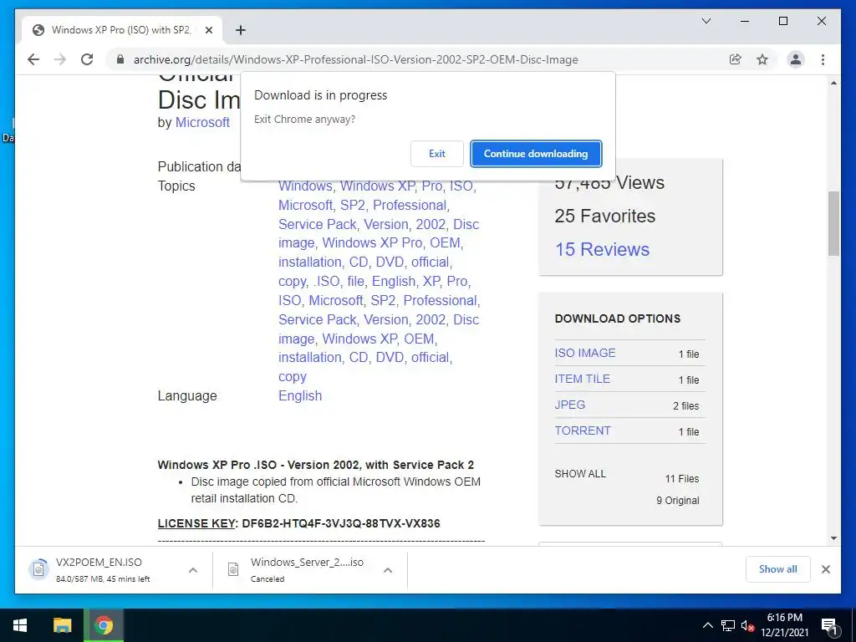Minimize the Chrome window

(x=745, y=21)
